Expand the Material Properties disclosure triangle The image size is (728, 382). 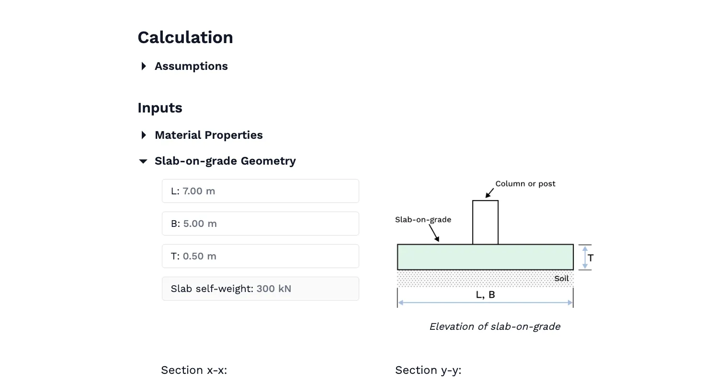(144, 135)
